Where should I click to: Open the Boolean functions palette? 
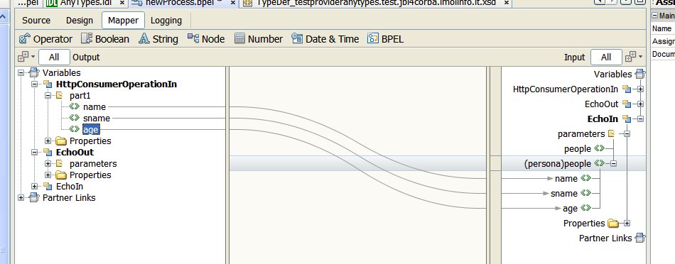click(105, 39)
